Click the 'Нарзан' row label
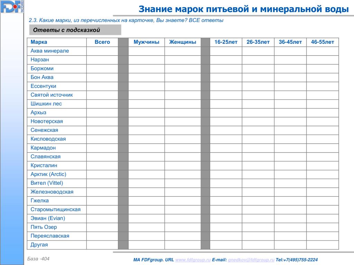Viewport: 354px width, 265px height. pos(40,60)
